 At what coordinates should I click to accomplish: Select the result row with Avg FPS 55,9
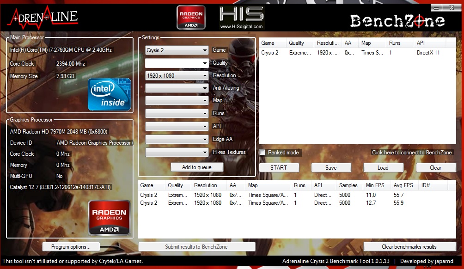coord(297,203)
